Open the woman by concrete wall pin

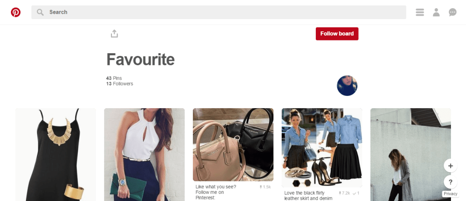tap(410, 154)
